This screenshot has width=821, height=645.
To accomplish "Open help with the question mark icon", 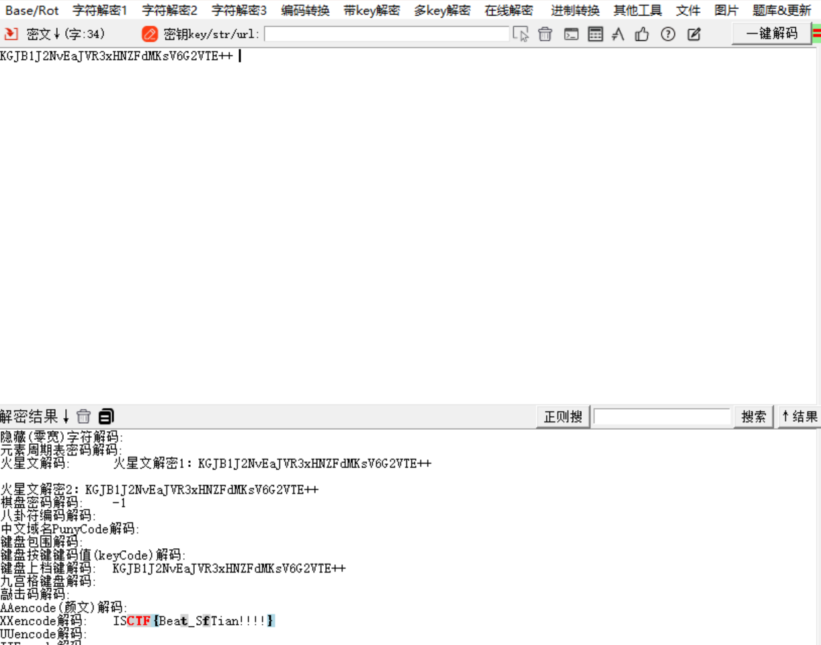I will pos(668,34).
